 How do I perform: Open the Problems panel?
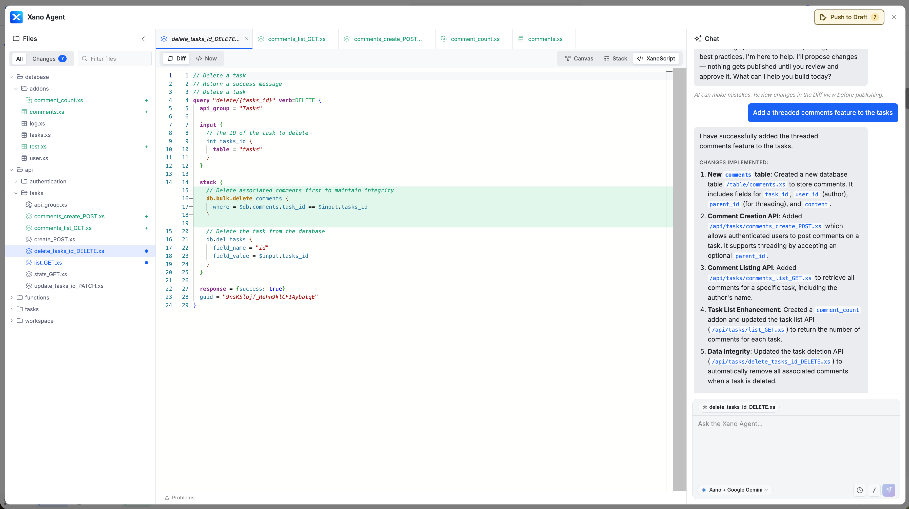point(179,498)
